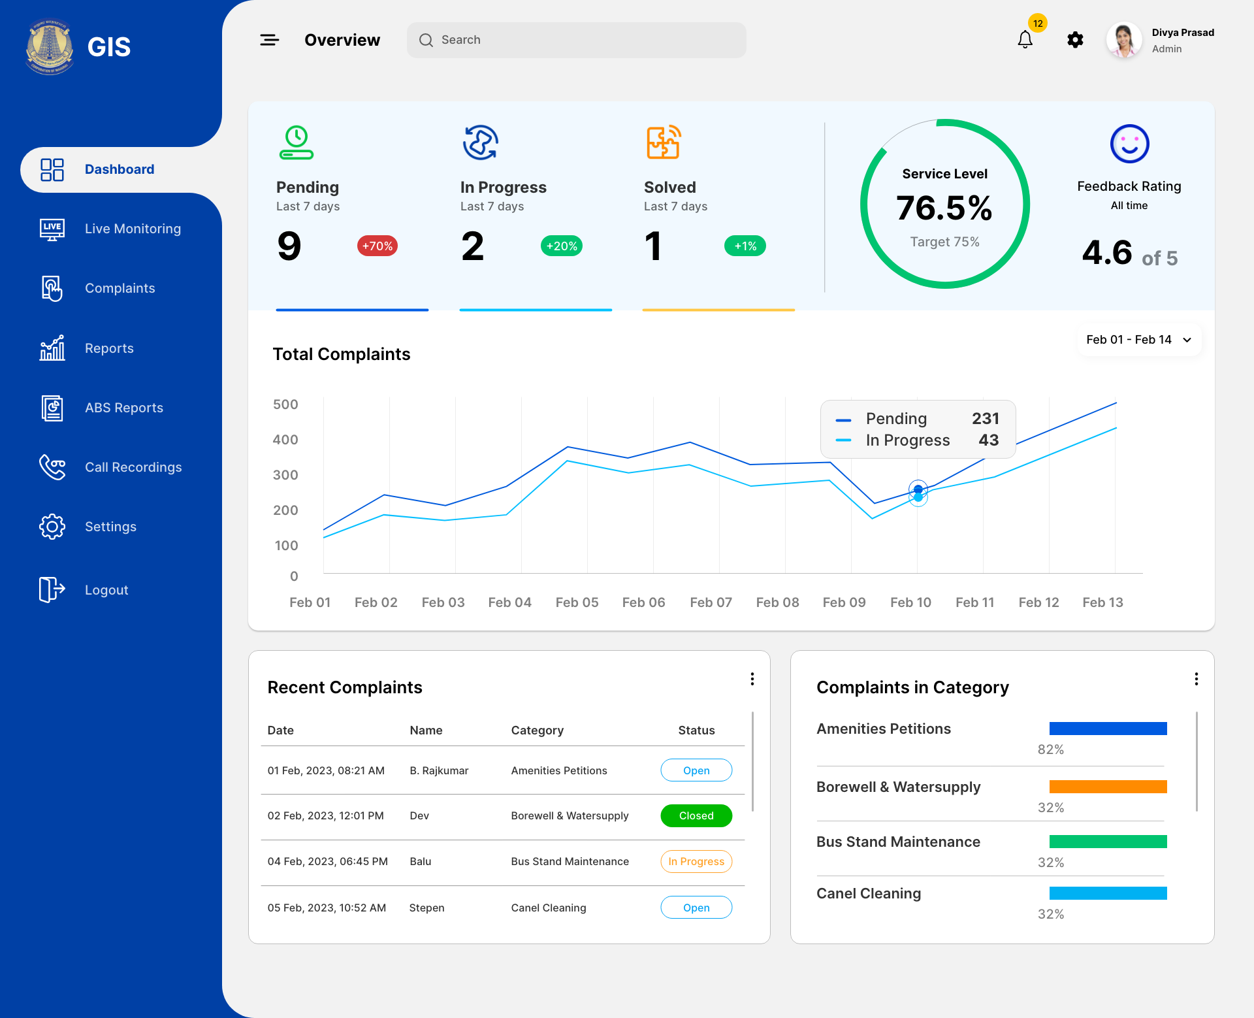Viewport: 1254px width, 1018px height.
Task: Open Complaints in Category three-dot menu
Action: pos(1196,679)
